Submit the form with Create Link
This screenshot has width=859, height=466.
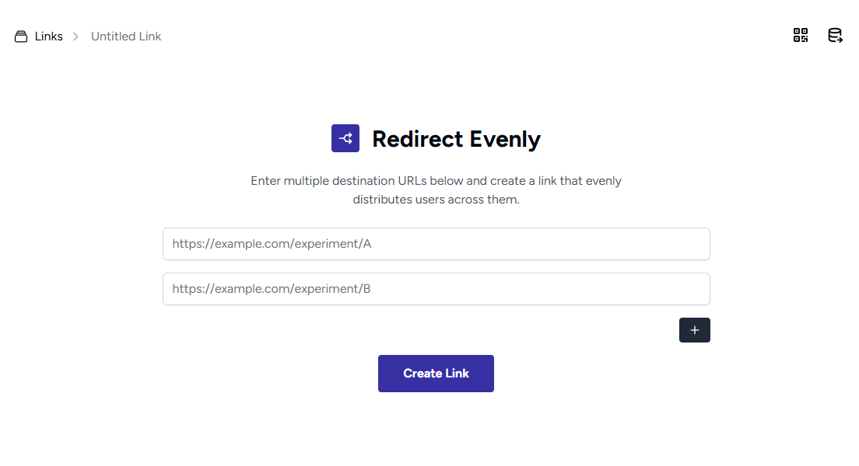(436, 374)
